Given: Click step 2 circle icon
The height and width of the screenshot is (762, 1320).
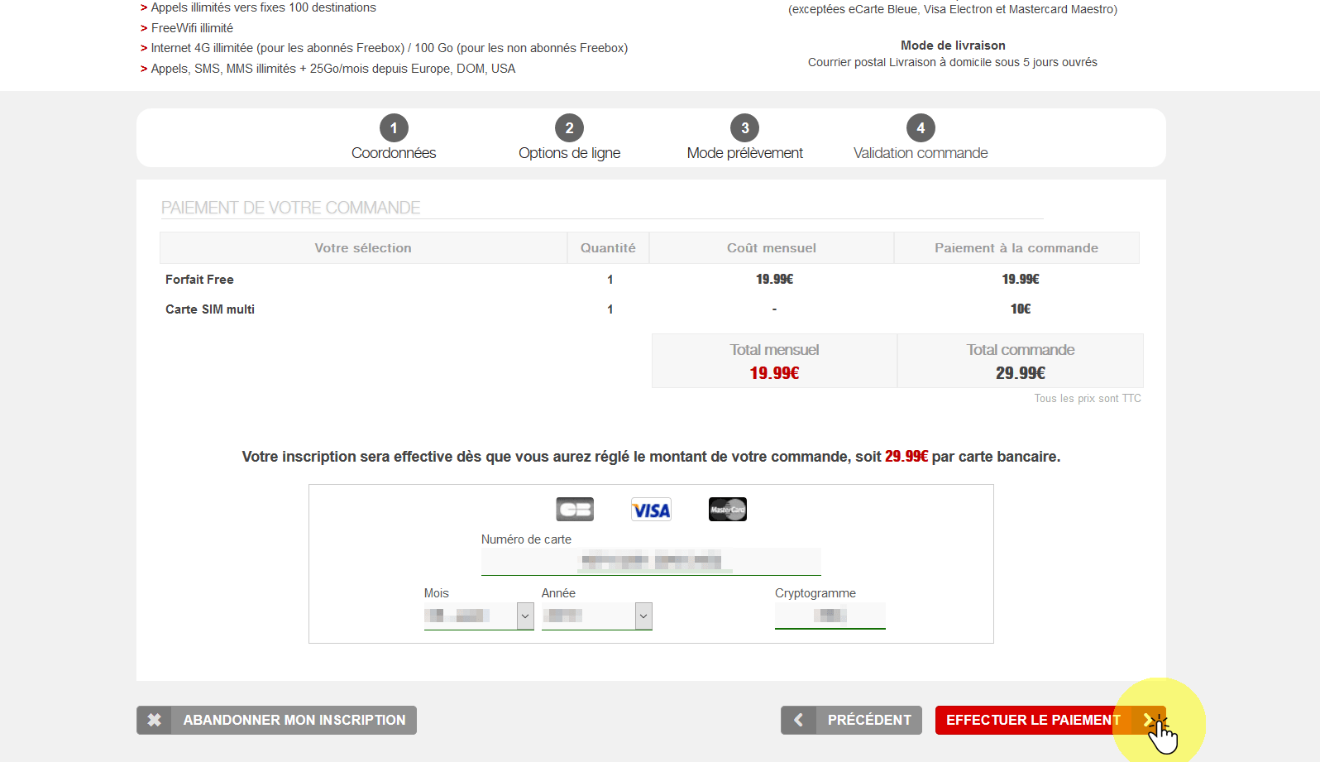Looking at the screenshot, I should point(569,128).
